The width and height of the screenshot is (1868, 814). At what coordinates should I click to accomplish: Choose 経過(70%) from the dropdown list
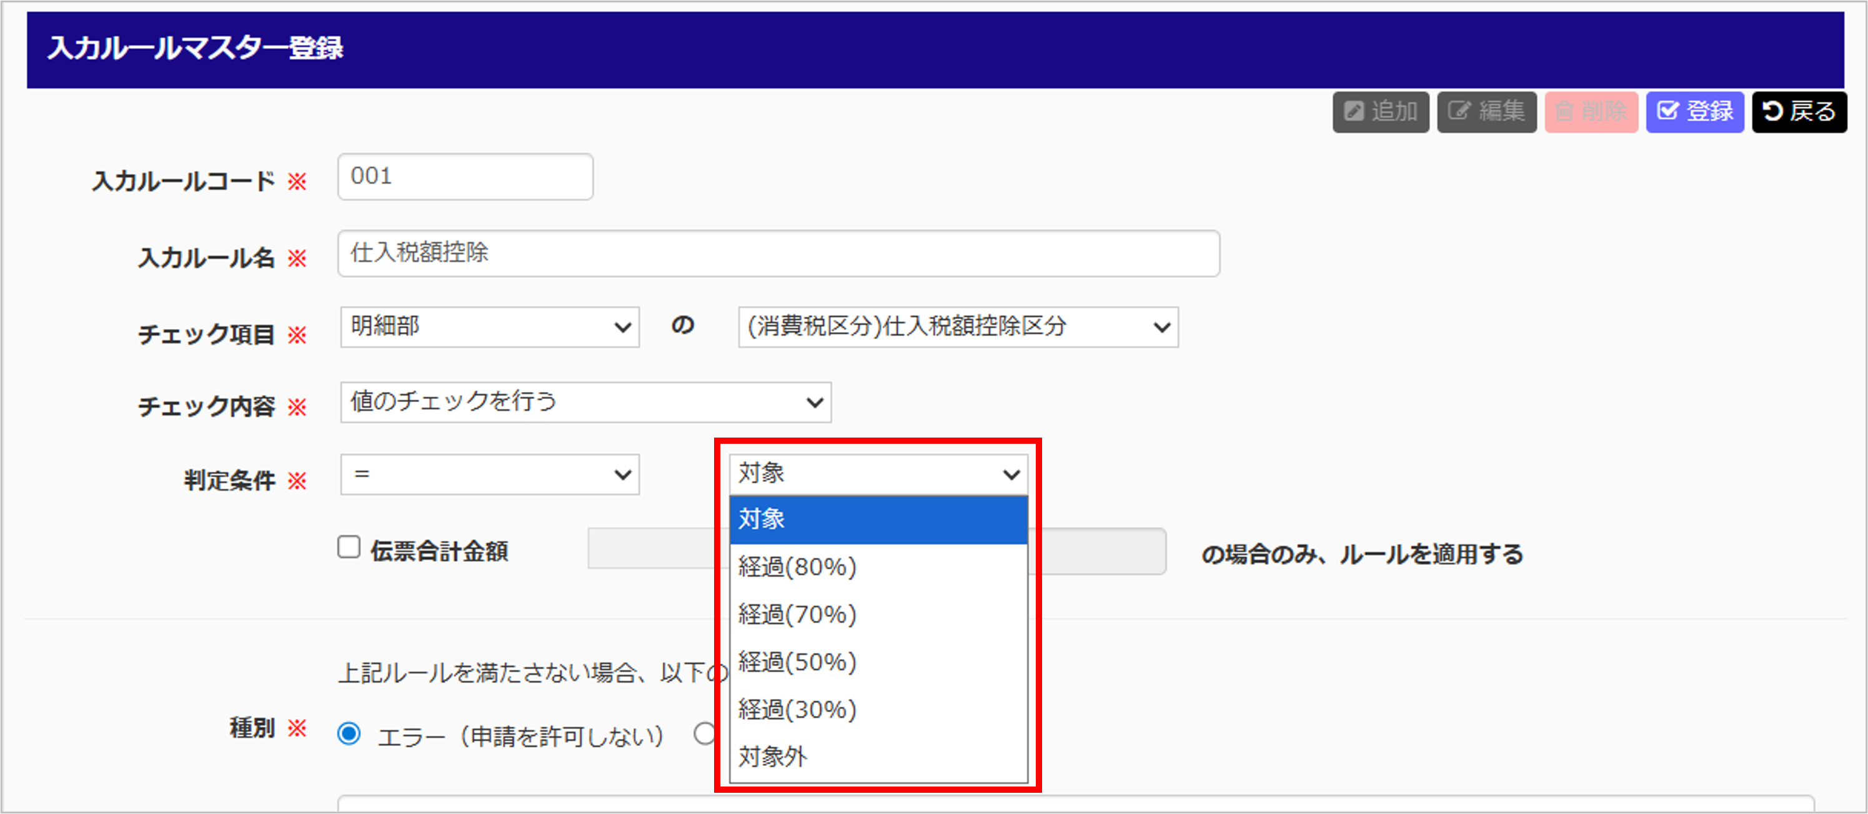[x=878, y=615]
